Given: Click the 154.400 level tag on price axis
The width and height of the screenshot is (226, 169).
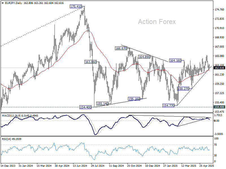Looking at the screenshot, I should pyautogui.click(x=219, y=107).
